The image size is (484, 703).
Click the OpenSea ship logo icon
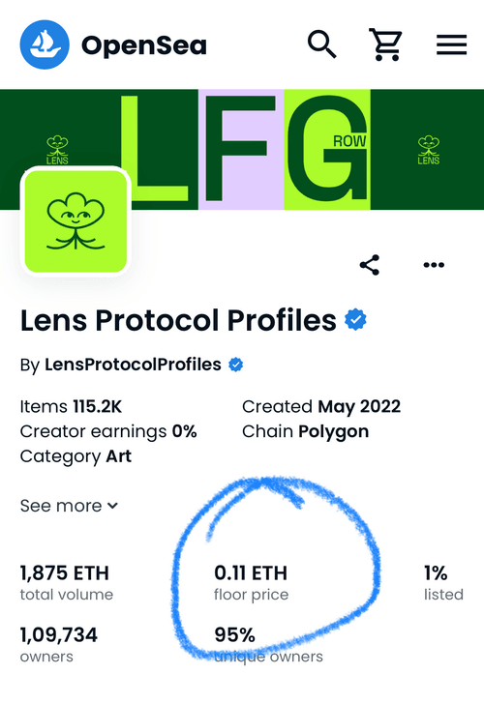pos(45,44)
